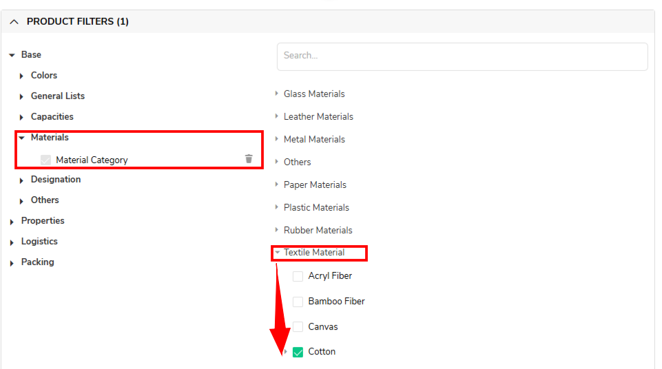Expand Capacities arrow in filter tree
This screenshot has height=369, width=662.
(21, 117)
